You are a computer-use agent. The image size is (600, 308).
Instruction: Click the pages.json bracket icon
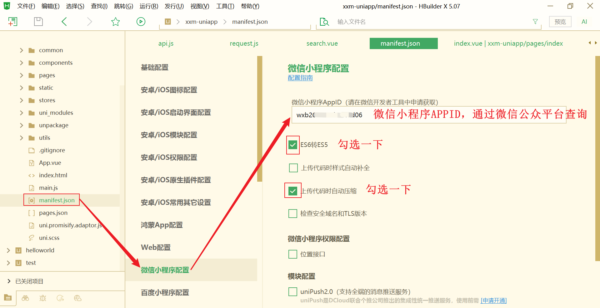point(32,213)
